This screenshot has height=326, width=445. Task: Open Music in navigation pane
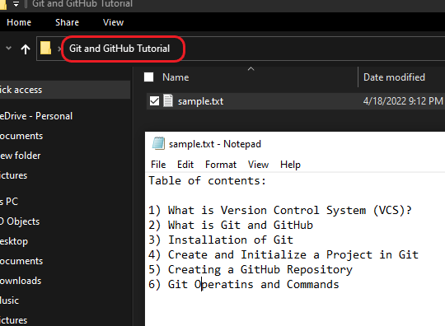pos(9,300)
